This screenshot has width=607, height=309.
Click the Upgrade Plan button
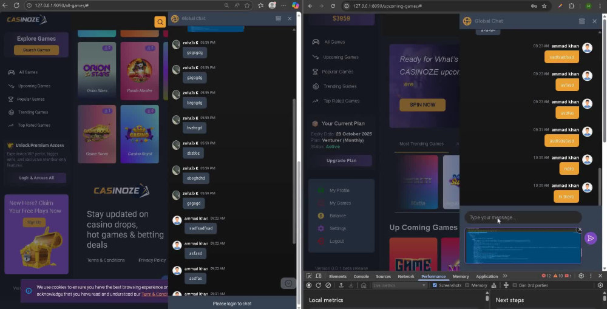tap(341, 160)
